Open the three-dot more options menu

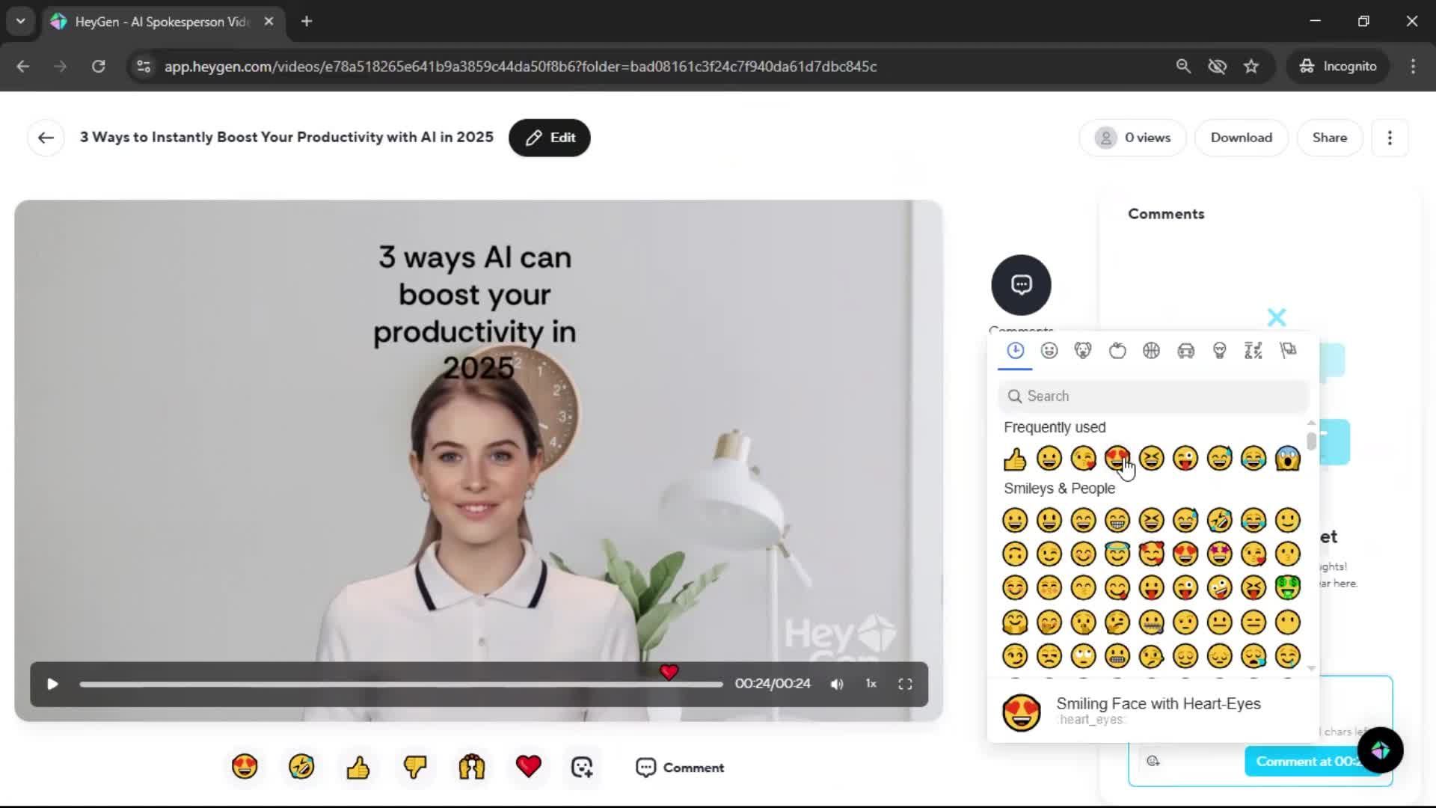tap(1390, 138)
